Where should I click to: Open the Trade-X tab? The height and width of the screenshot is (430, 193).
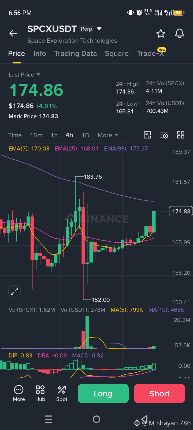150,53
